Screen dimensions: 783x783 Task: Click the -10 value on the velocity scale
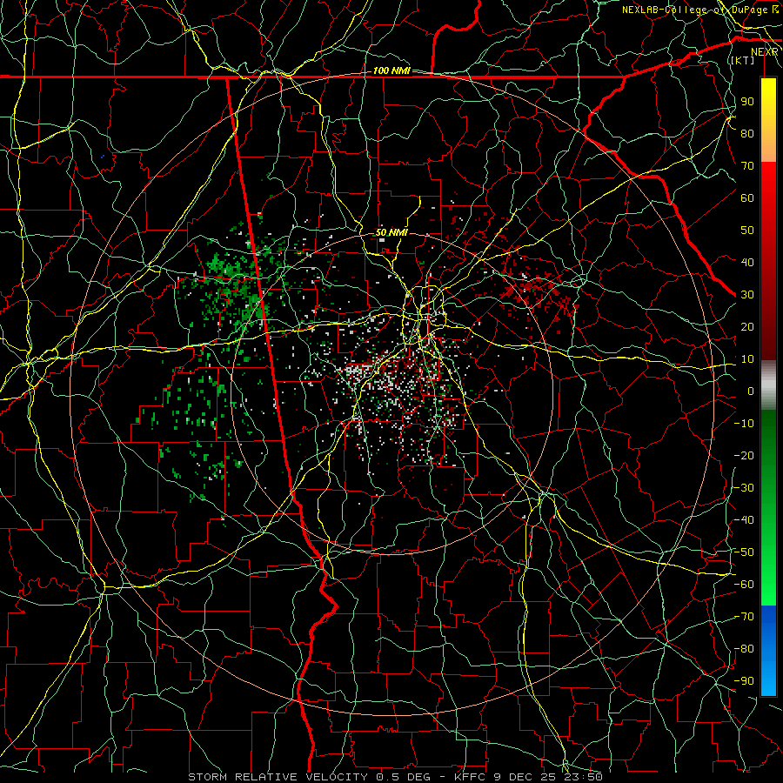coord(744,424)
